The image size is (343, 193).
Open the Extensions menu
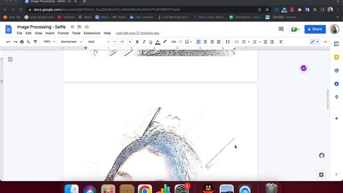(x=92, y=33)
